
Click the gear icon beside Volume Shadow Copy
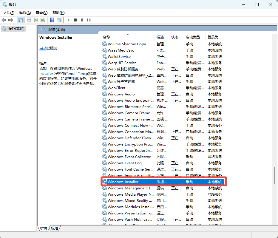(105, 44)
